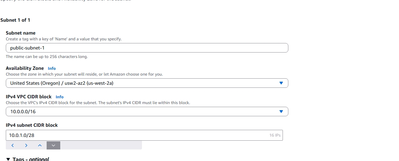Click the IPv4 VPC CIDR block label
This screenshot has height=161, width=399.
[x=29, y=97]
